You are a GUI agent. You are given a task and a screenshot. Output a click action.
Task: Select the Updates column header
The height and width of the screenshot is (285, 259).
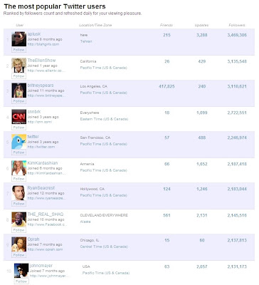(201, 25)
